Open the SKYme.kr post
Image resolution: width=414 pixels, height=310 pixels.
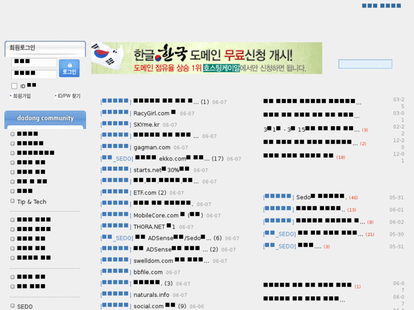[146, 125]
